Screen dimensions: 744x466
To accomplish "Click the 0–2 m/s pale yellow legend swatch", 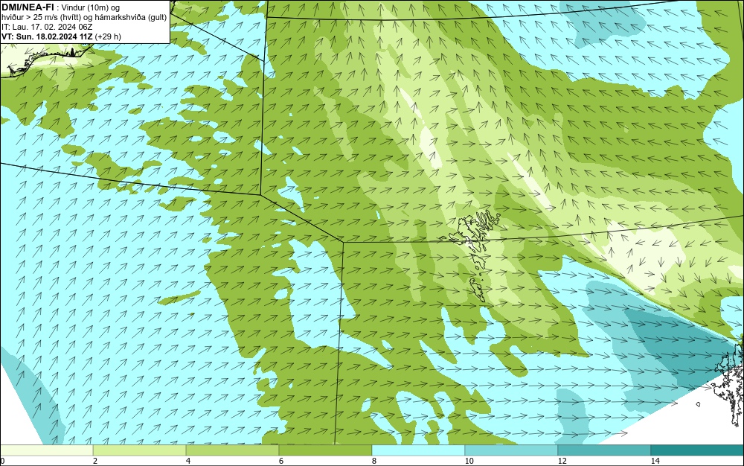I will pos(46,450).
